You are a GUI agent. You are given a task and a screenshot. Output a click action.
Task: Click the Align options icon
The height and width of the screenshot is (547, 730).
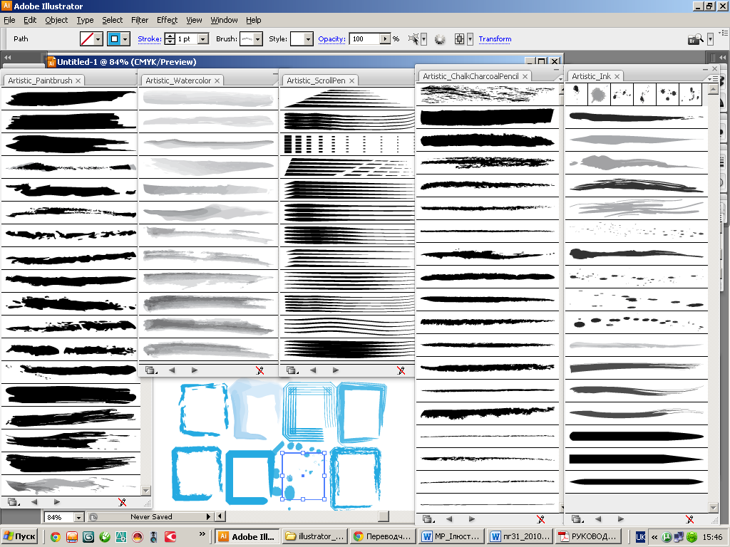point(459,39)
